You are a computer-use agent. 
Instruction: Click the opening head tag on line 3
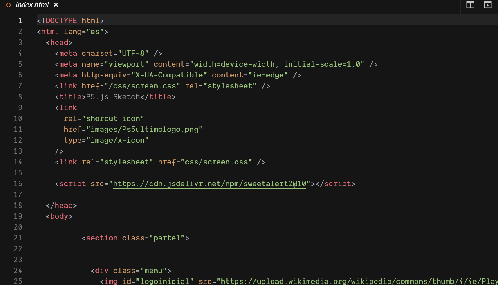pyautogui.click(x=59, y=42)
